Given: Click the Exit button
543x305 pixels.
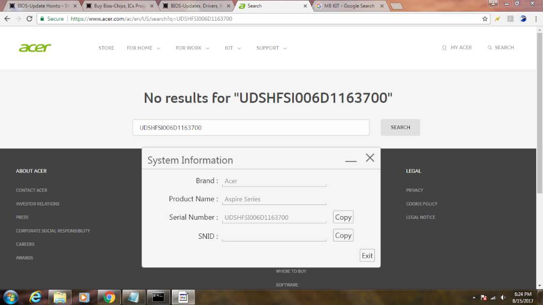Looking at the screenshot, I should (367, 256).
